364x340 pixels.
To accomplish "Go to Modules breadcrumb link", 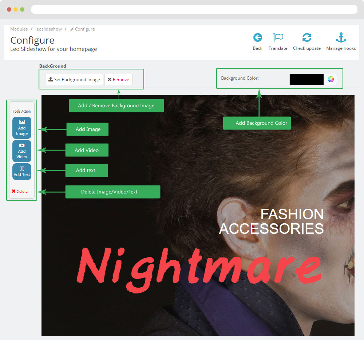I will pos(19,29).
